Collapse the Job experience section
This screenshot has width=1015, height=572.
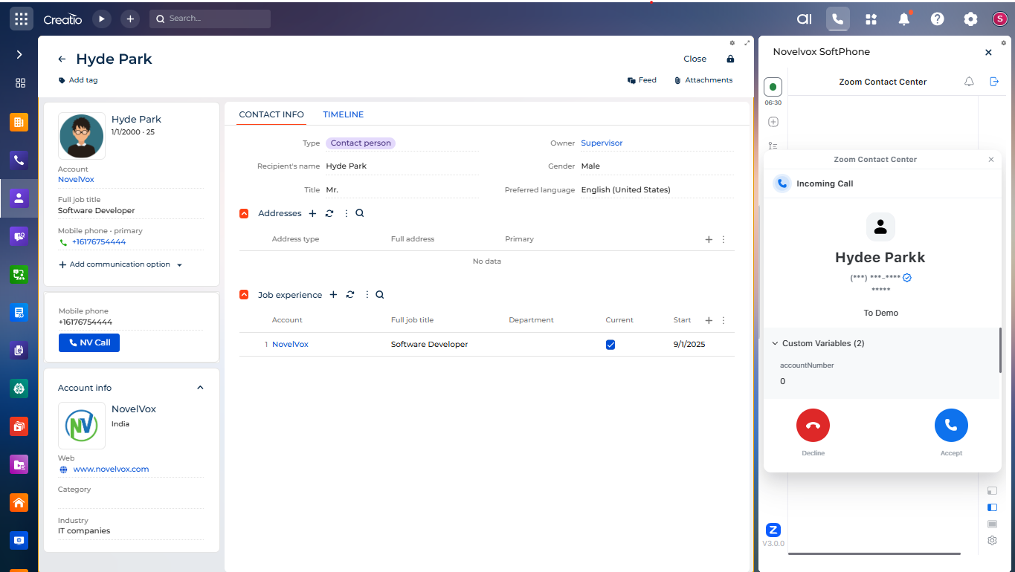[244, 295]
